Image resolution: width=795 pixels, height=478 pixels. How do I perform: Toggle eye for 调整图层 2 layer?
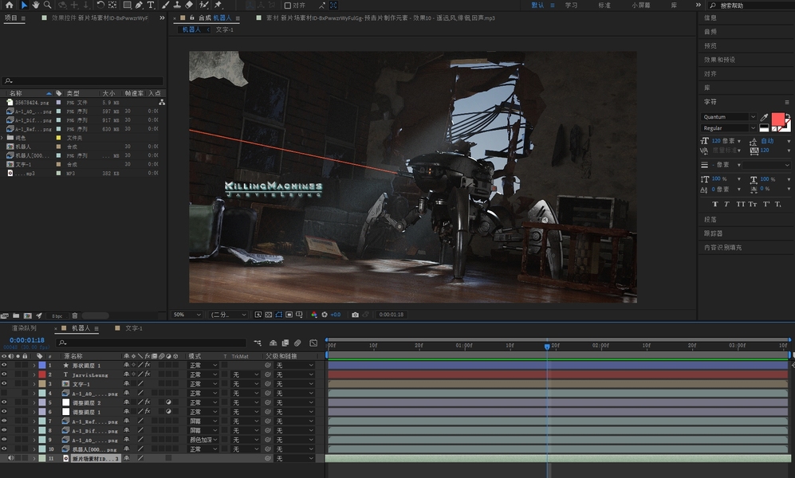tap(4, 402)
